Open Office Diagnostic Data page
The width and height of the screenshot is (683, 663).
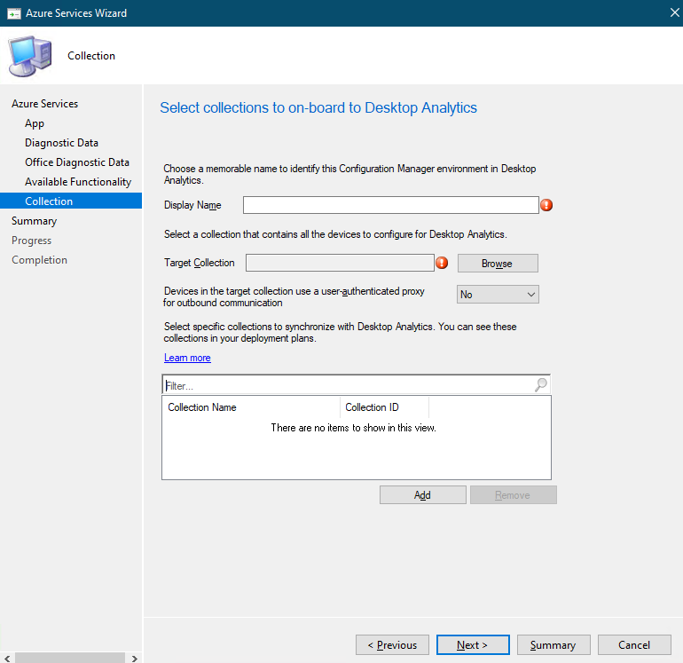coord(77,162)
